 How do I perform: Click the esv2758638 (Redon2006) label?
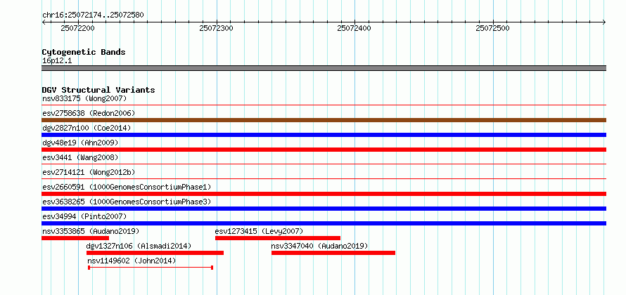(89, 113)
